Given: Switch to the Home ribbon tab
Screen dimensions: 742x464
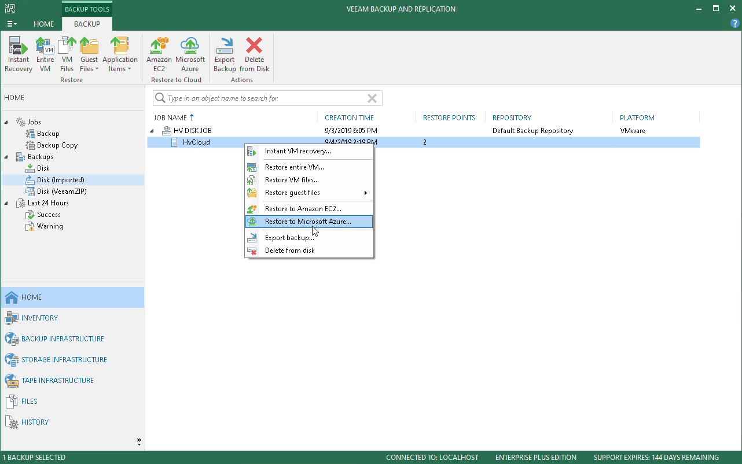Looking at the screenshot, I should (x=43, y=24).
